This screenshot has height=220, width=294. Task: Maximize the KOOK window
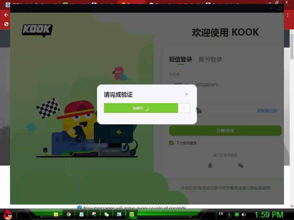[x=280, y=8]
